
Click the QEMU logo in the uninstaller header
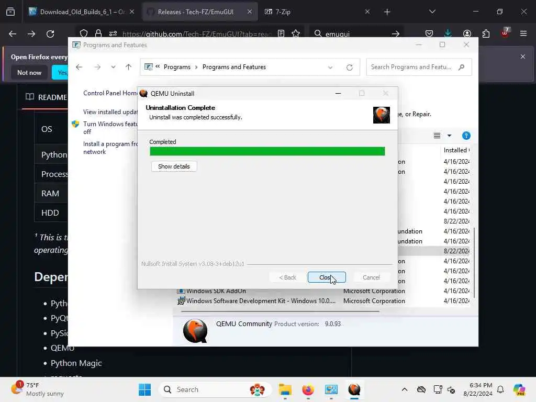tap(382, 115)
